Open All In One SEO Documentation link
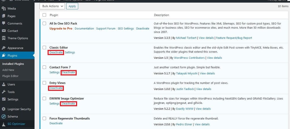The width and height of the screenshot is (290, 129). coord(84,29)
